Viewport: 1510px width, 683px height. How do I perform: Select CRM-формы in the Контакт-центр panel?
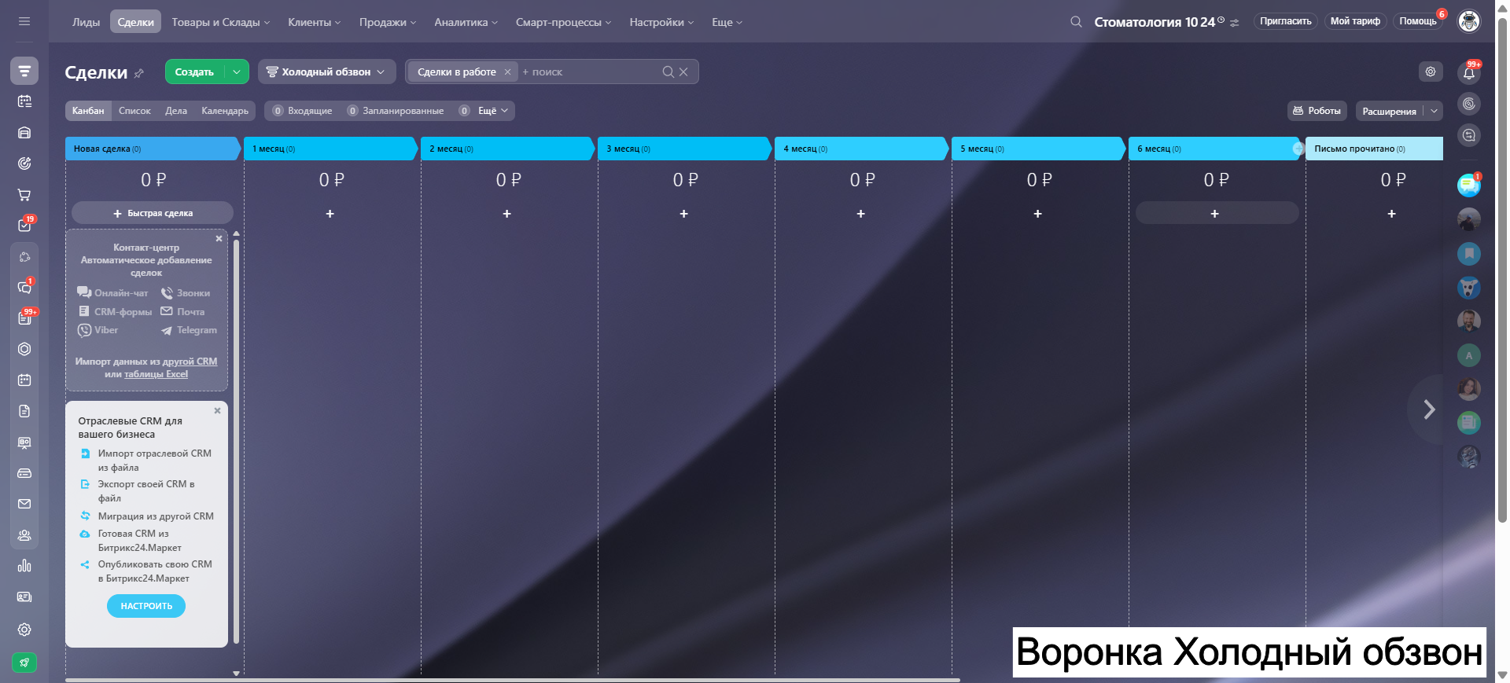(115, 312)
